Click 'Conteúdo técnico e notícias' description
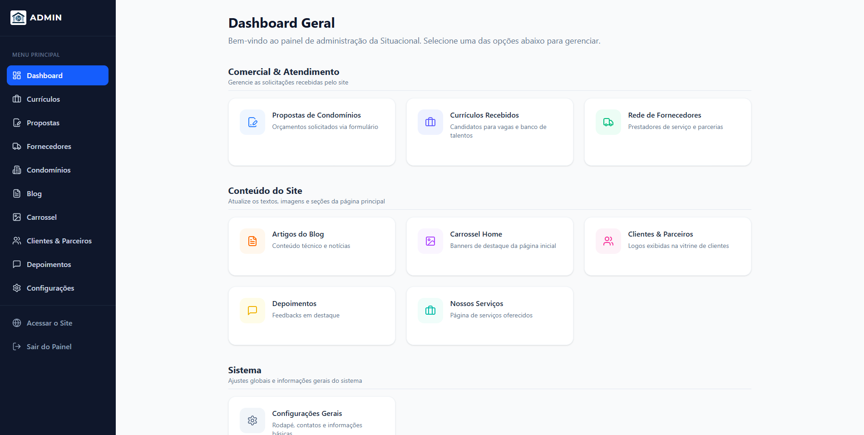 [311, 246]
